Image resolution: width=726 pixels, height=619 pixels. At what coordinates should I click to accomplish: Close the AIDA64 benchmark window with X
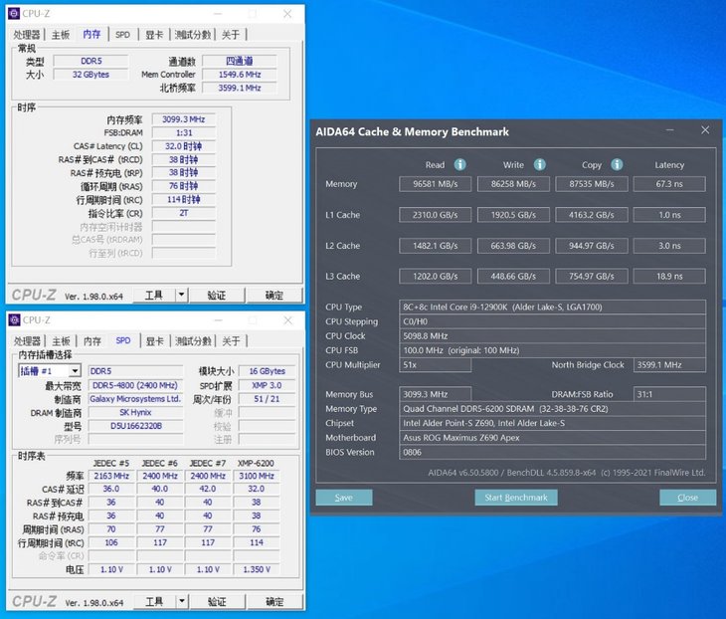coord(705,130)
